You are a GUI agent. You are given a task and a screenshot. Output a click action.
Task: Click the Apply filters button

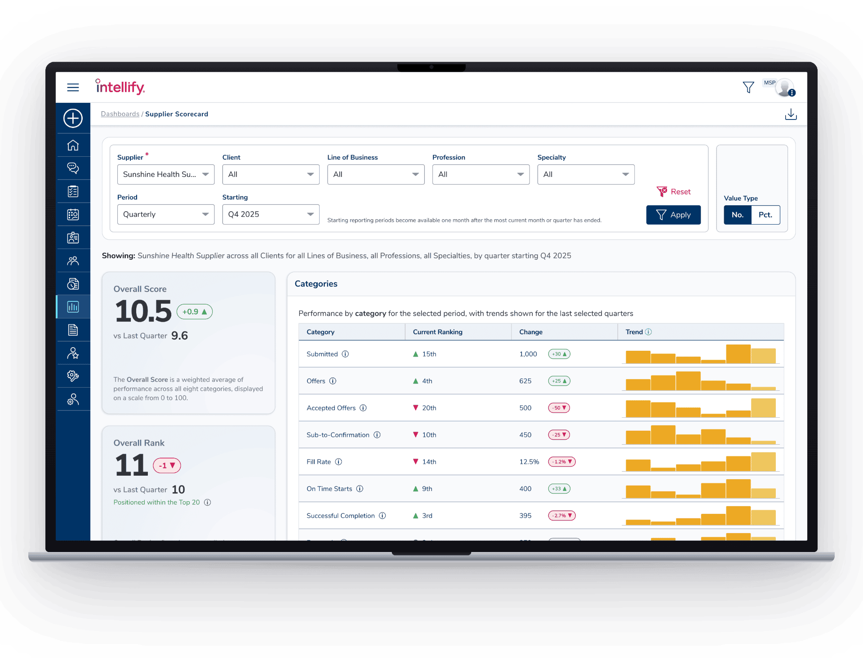pyautogui.click(x=673, y=215)
